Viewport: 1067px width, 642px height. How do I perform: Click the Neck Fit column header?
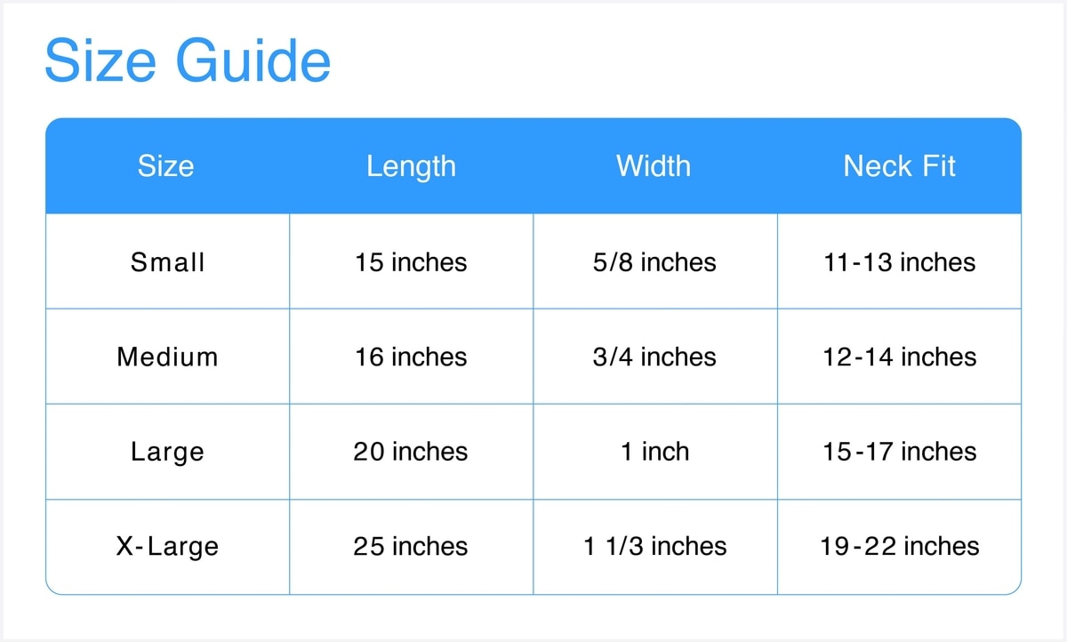pyautogui.click(x=899, y=166)
